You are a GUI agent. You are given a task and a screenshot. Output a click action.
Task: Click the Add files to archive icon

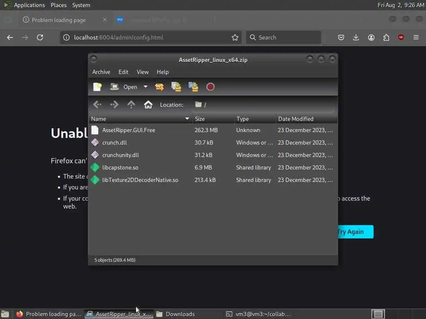(176, 87)
